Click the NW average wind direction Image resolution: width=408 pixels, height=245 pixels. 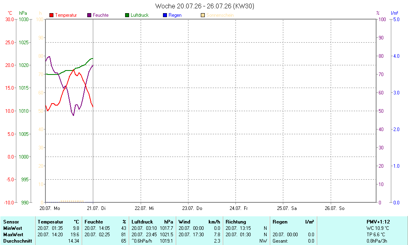(x=263, y=241)
